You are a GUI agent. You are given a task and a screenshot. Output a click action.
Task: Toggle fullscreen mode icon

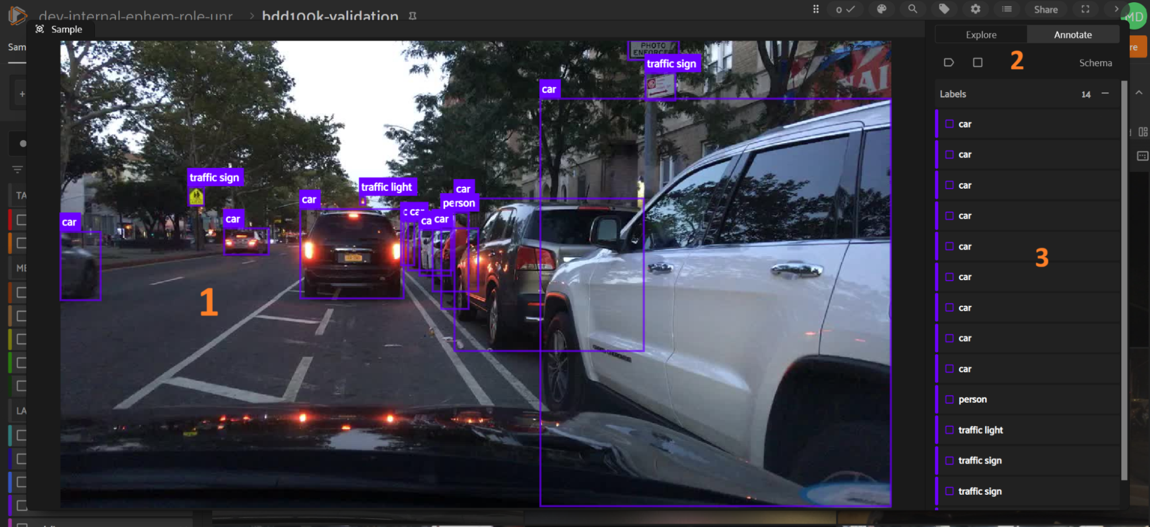click(1085, 9)
